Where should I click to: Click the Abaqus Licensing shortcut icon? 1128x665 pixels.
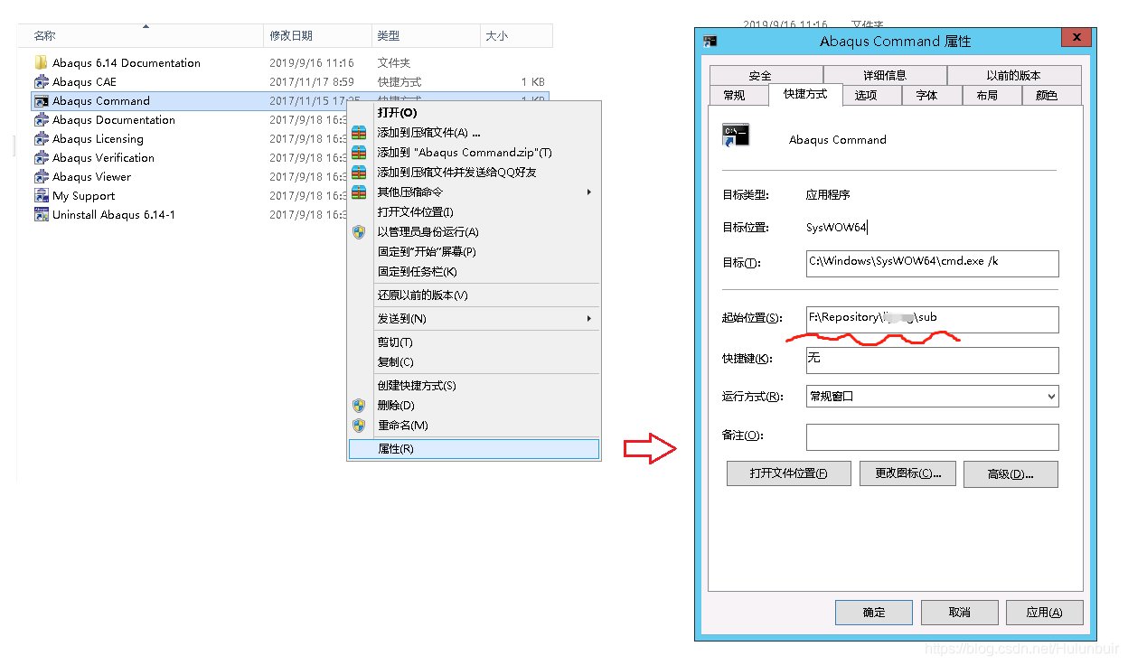point(41,138)
